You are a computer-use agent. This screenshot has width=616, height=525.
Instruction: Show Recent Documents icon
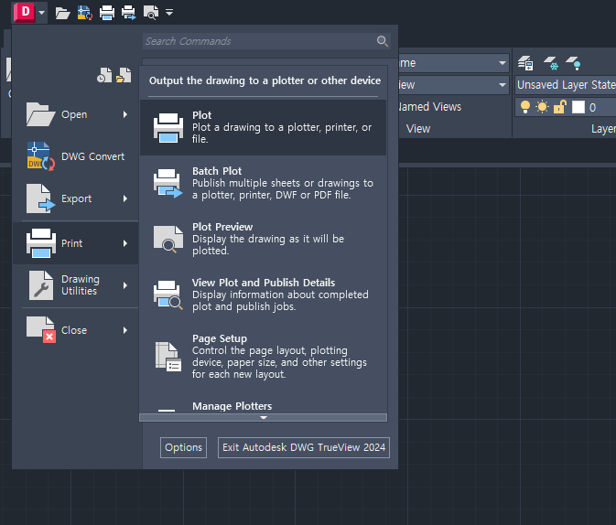(x=104, y=75)
